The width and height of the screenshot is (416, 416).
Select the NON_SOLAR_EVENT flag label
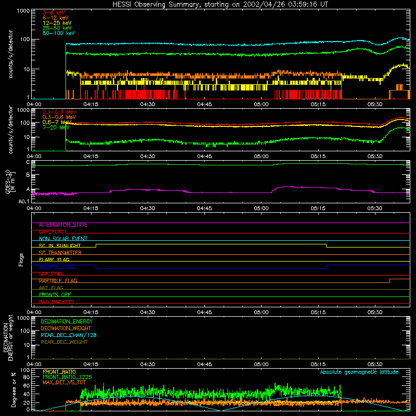click(x=63, y=239)
